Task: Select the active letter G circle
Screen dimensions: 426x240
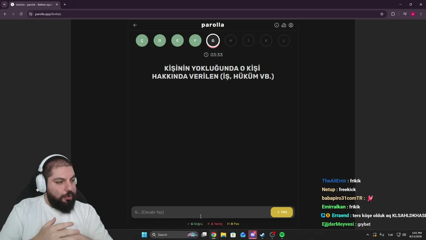Action: tap(213, 41)
